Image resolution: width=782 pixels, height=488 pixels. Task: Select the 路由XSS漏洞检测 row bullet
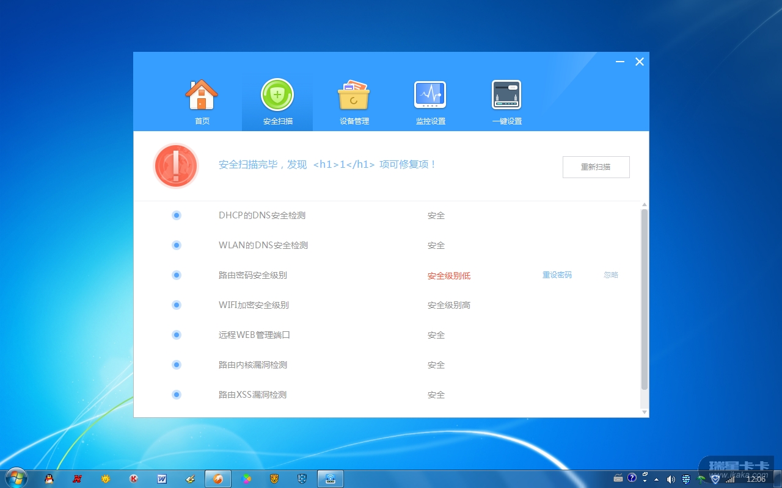pos(177,395)
